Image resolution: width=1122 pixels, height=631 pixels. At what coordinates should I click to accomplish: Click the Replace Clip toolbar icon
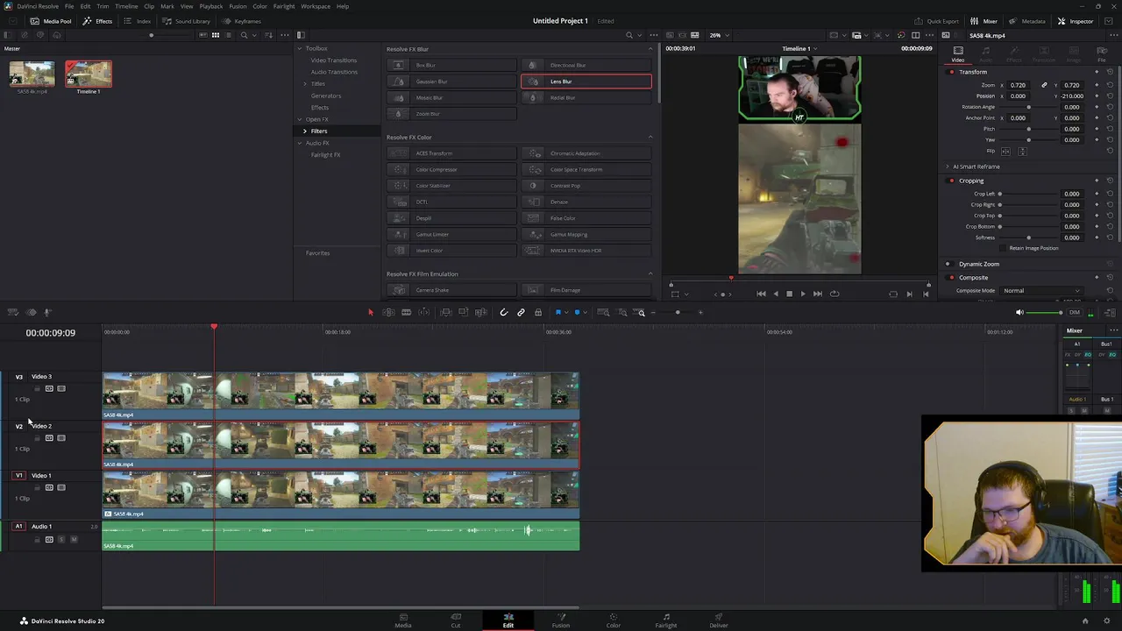[480, 312]
